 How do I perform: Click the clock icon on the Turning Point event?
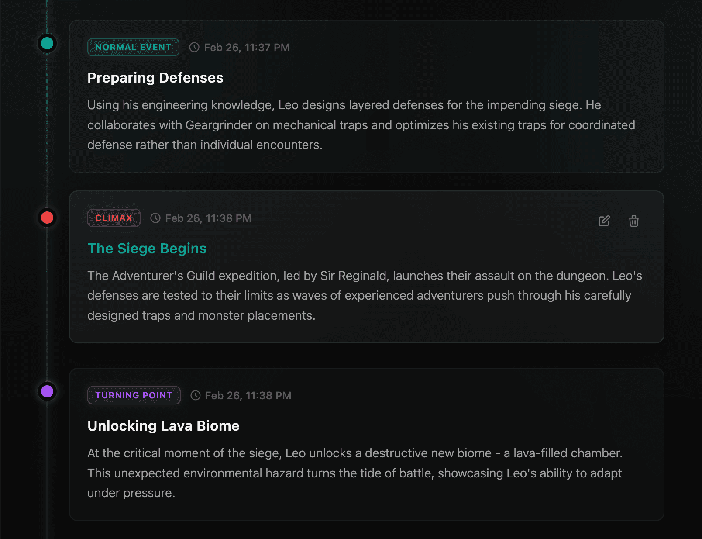click(x=196, y=395)
